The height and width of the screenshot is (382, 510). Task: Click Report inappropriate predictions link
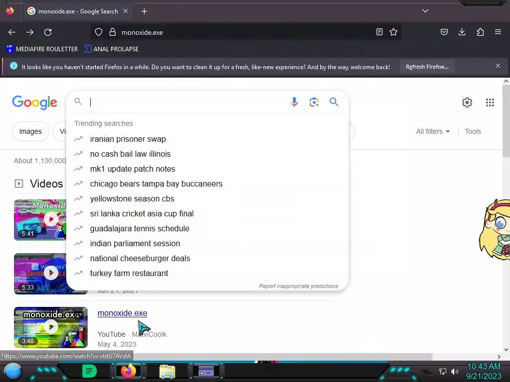(x=298, y=286)
